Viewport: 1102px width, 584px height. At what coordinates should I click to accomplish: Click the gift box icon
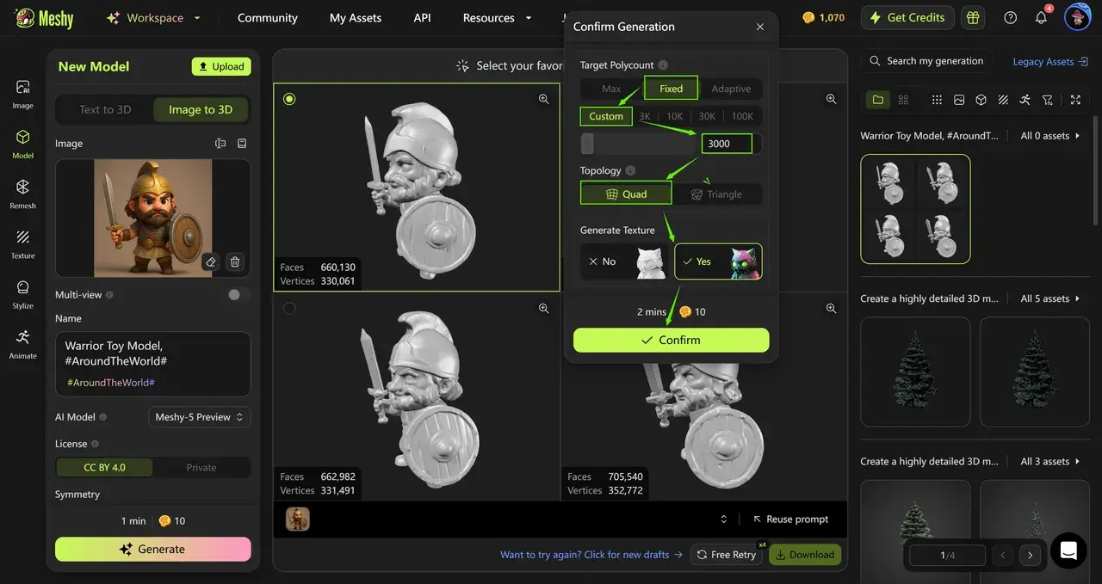pos(973,17)
